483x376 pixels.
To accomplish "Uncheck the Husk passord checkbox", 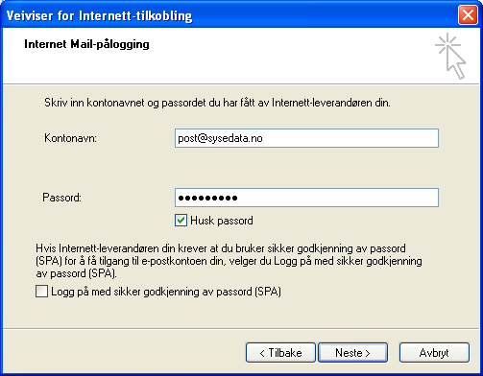I will 181,221.
